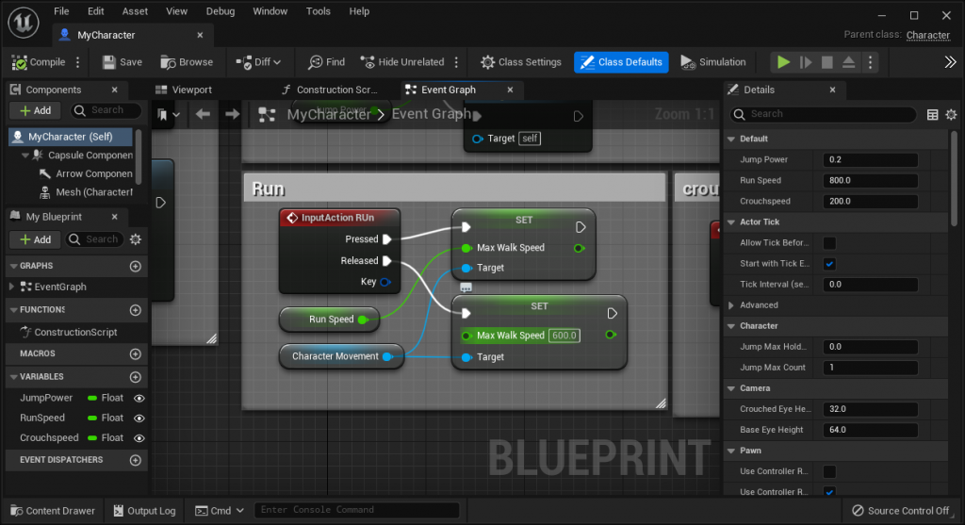Viewport: 965px width, 525px height.
Task: Collapse Capsule Component tree node
Action: tap(25, 156)
